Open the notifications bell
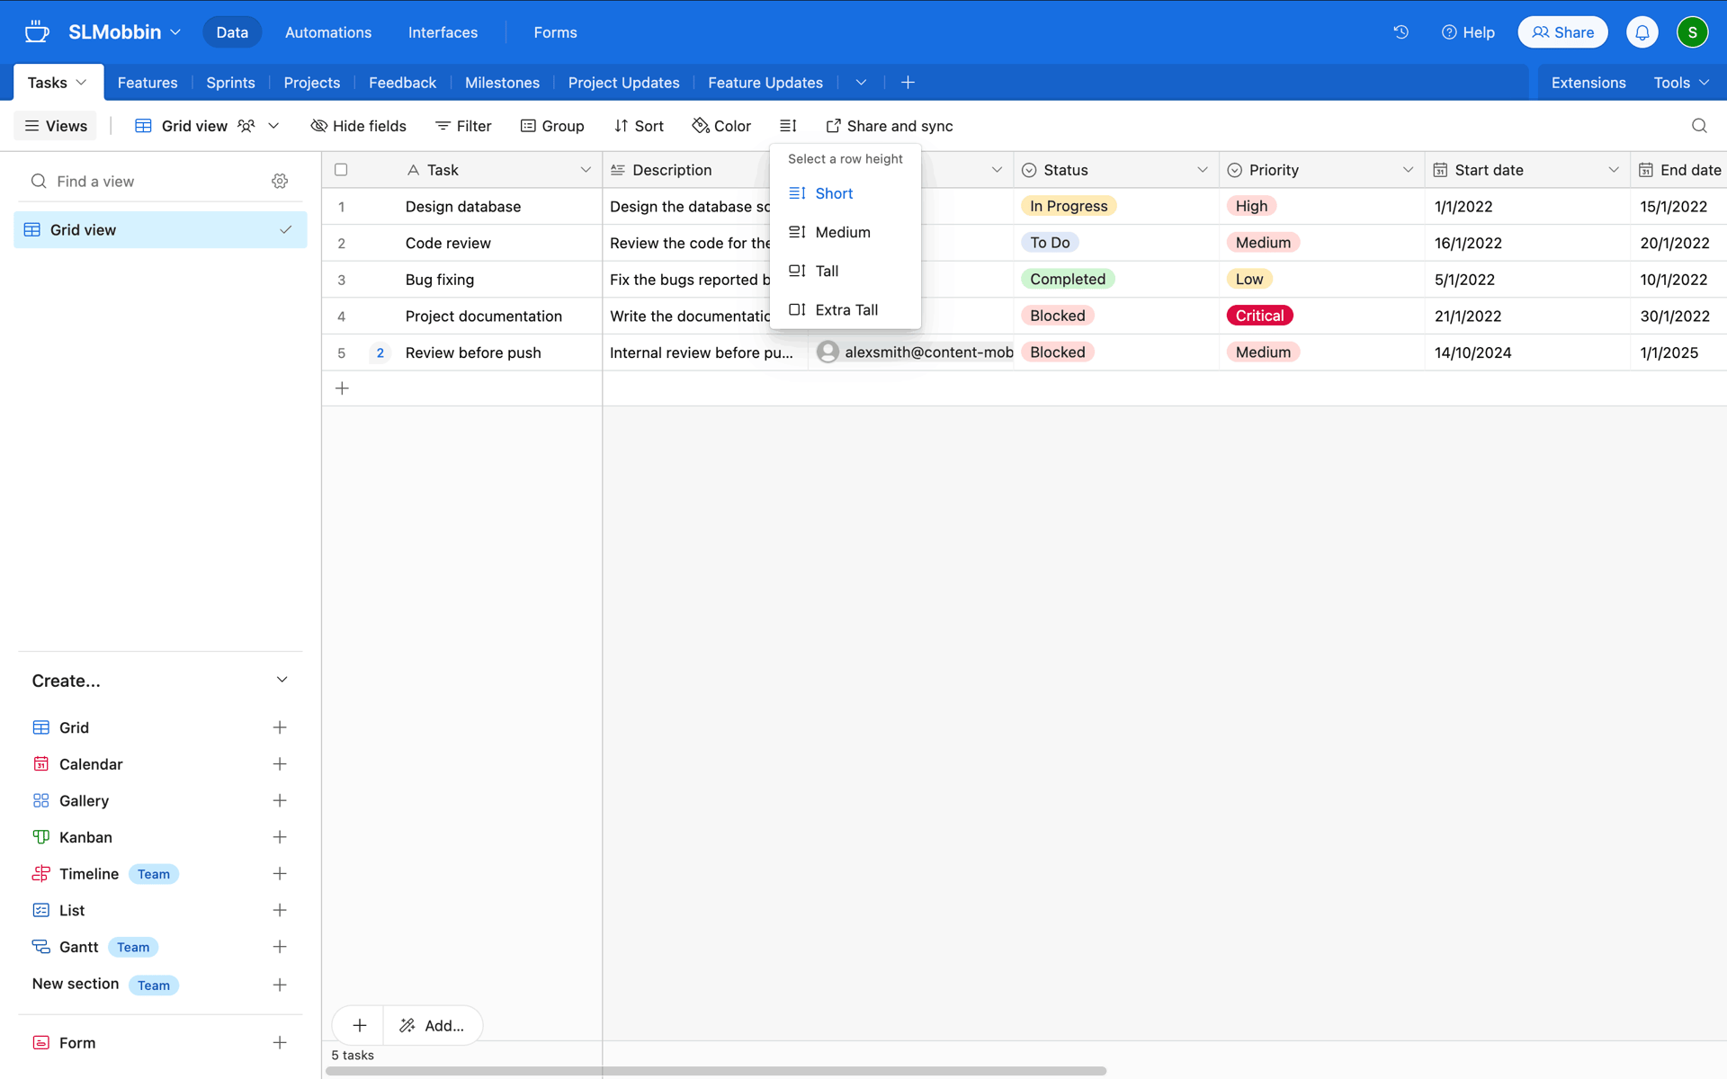The image size is (1727, 1079). [x=1642, y=32]
